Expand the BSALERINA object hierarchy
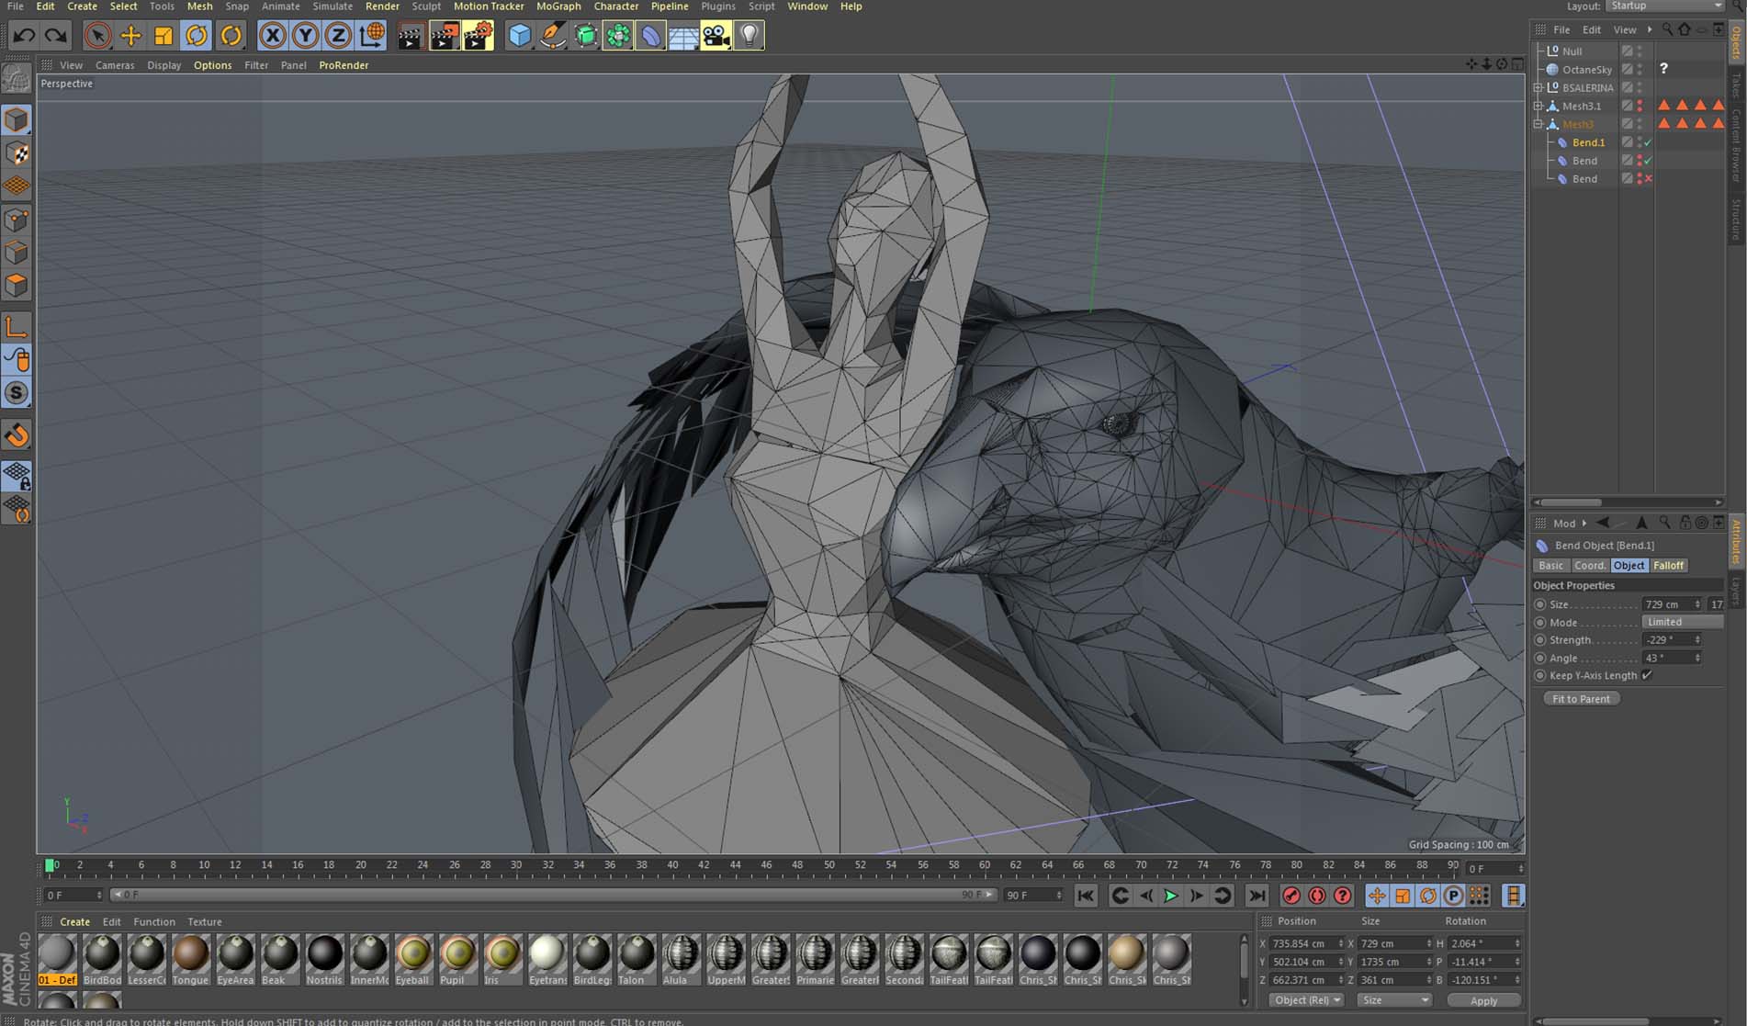 click(x=1538, y=88)
